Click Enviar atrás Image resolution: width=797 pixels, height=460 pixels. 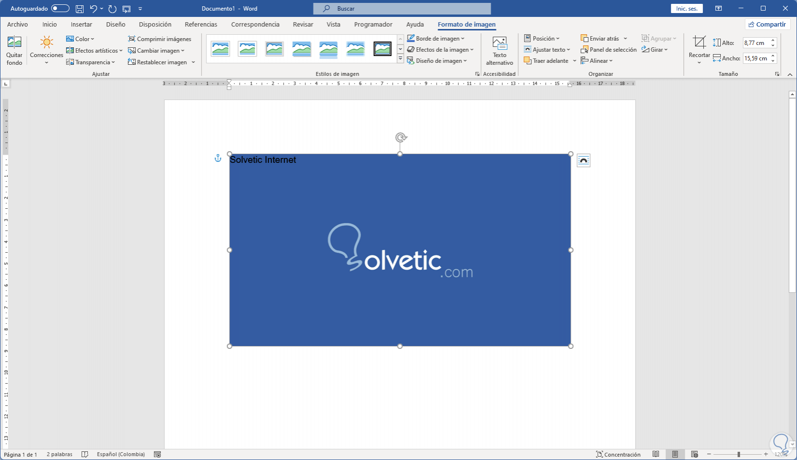pos(600,39)
